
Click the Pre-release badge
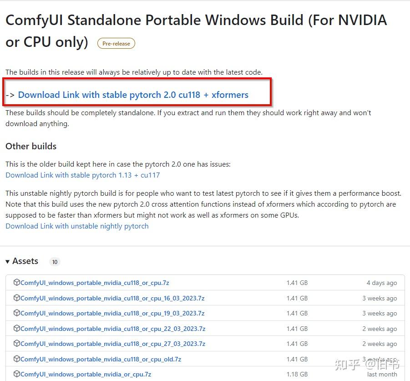[x=116, y=44]
